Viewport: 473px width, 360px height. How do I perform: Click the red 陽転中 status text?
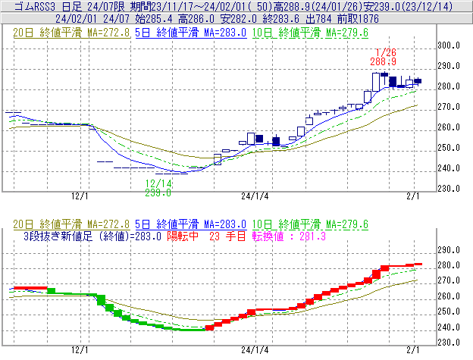[183, 236]
